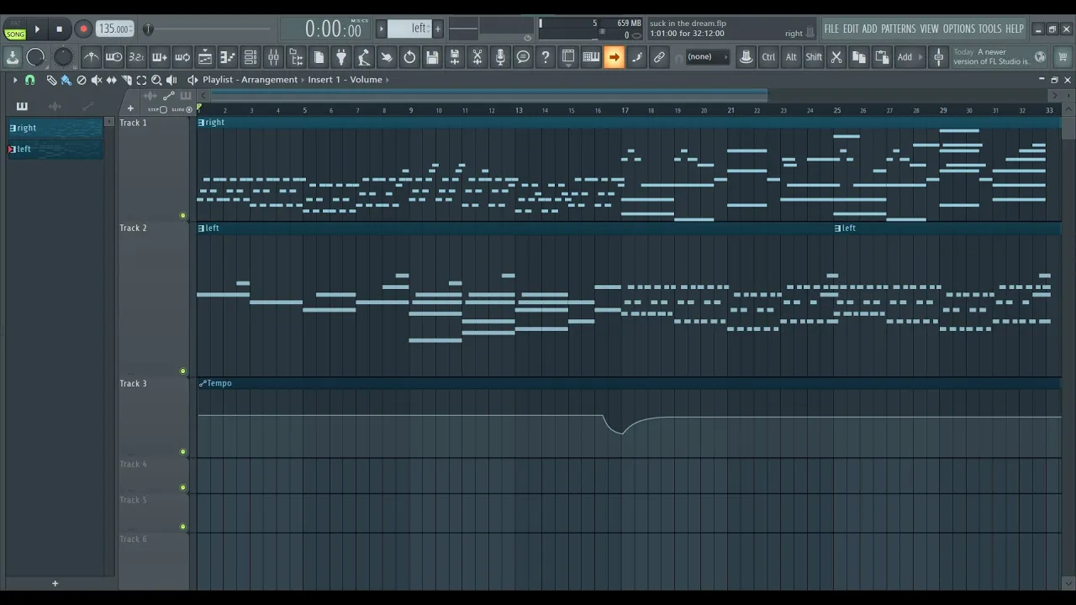Viewport: 1076px width, 605px height.
Task: Open the VIEW menu
Action: [x=929, y=29]
